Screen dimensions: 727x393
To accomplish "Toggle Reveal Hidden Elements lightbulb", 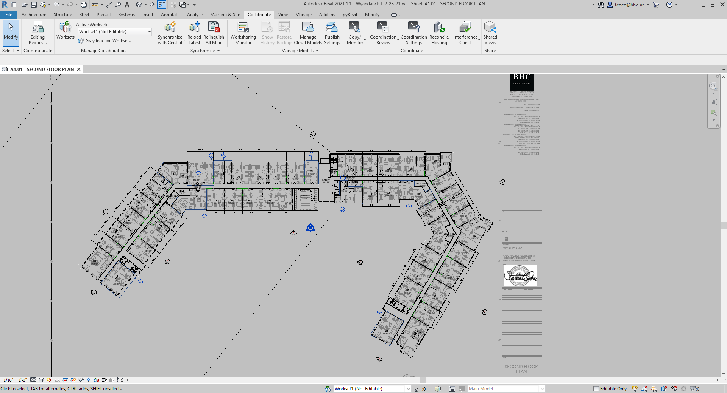I will pos(89,380).
